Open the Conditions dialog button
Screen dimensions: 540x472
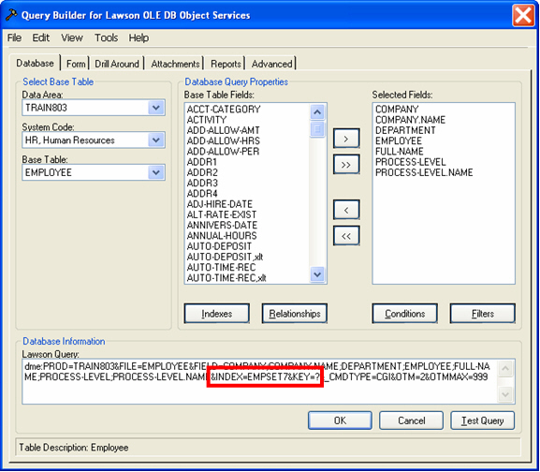(404, 314)
